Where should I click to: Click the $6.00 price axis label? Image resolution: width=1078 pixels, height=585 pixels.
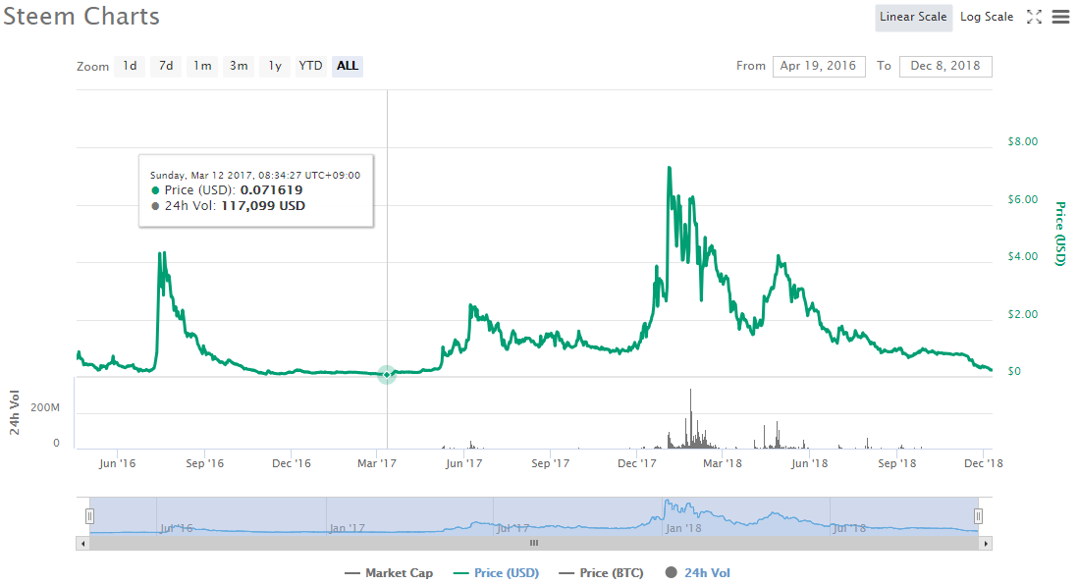click(x=1022, y=199)
